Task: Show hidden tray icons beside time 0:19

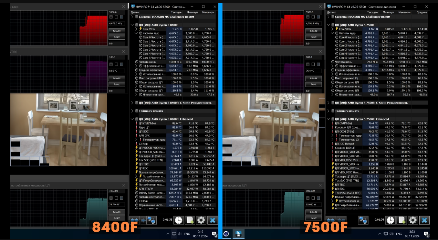Action: pyautogui.click(x=168, y=234)
